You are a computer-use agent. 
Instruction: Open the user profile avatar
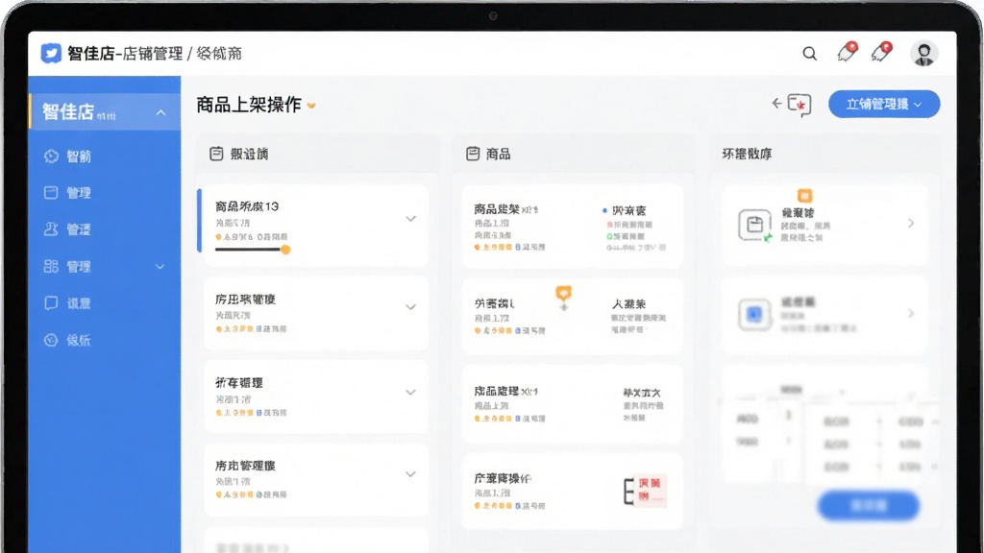tap(923, 54)
